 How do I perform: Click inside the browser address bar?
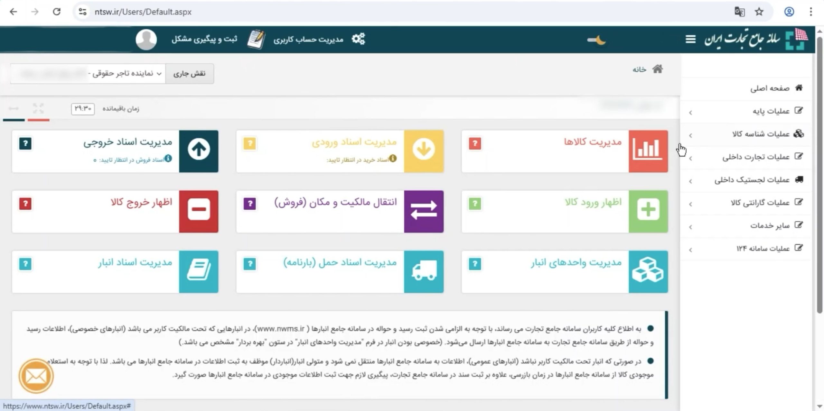[145, 12]
